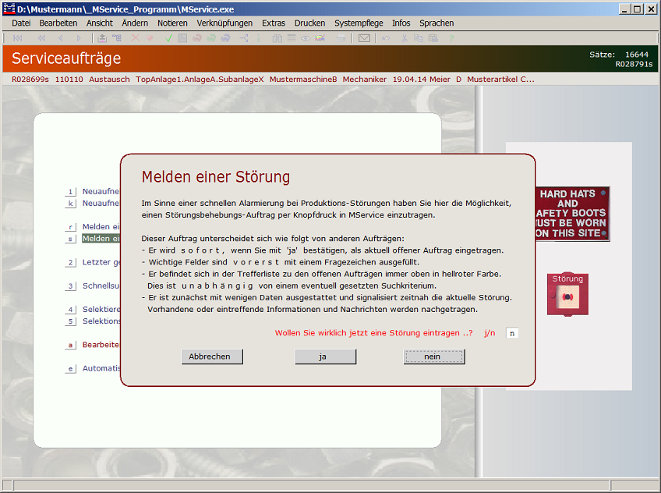Open the Systempflege menu
The image size is (661, 493).
pos(359,23)
